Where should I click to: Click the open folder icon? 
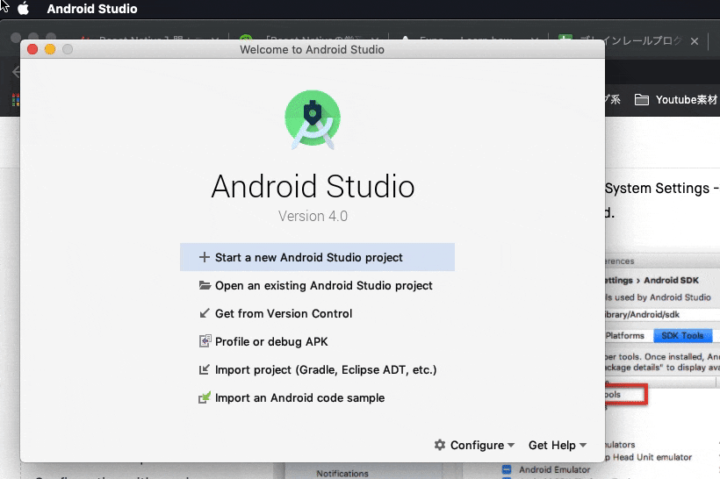(x=205, y=285)
